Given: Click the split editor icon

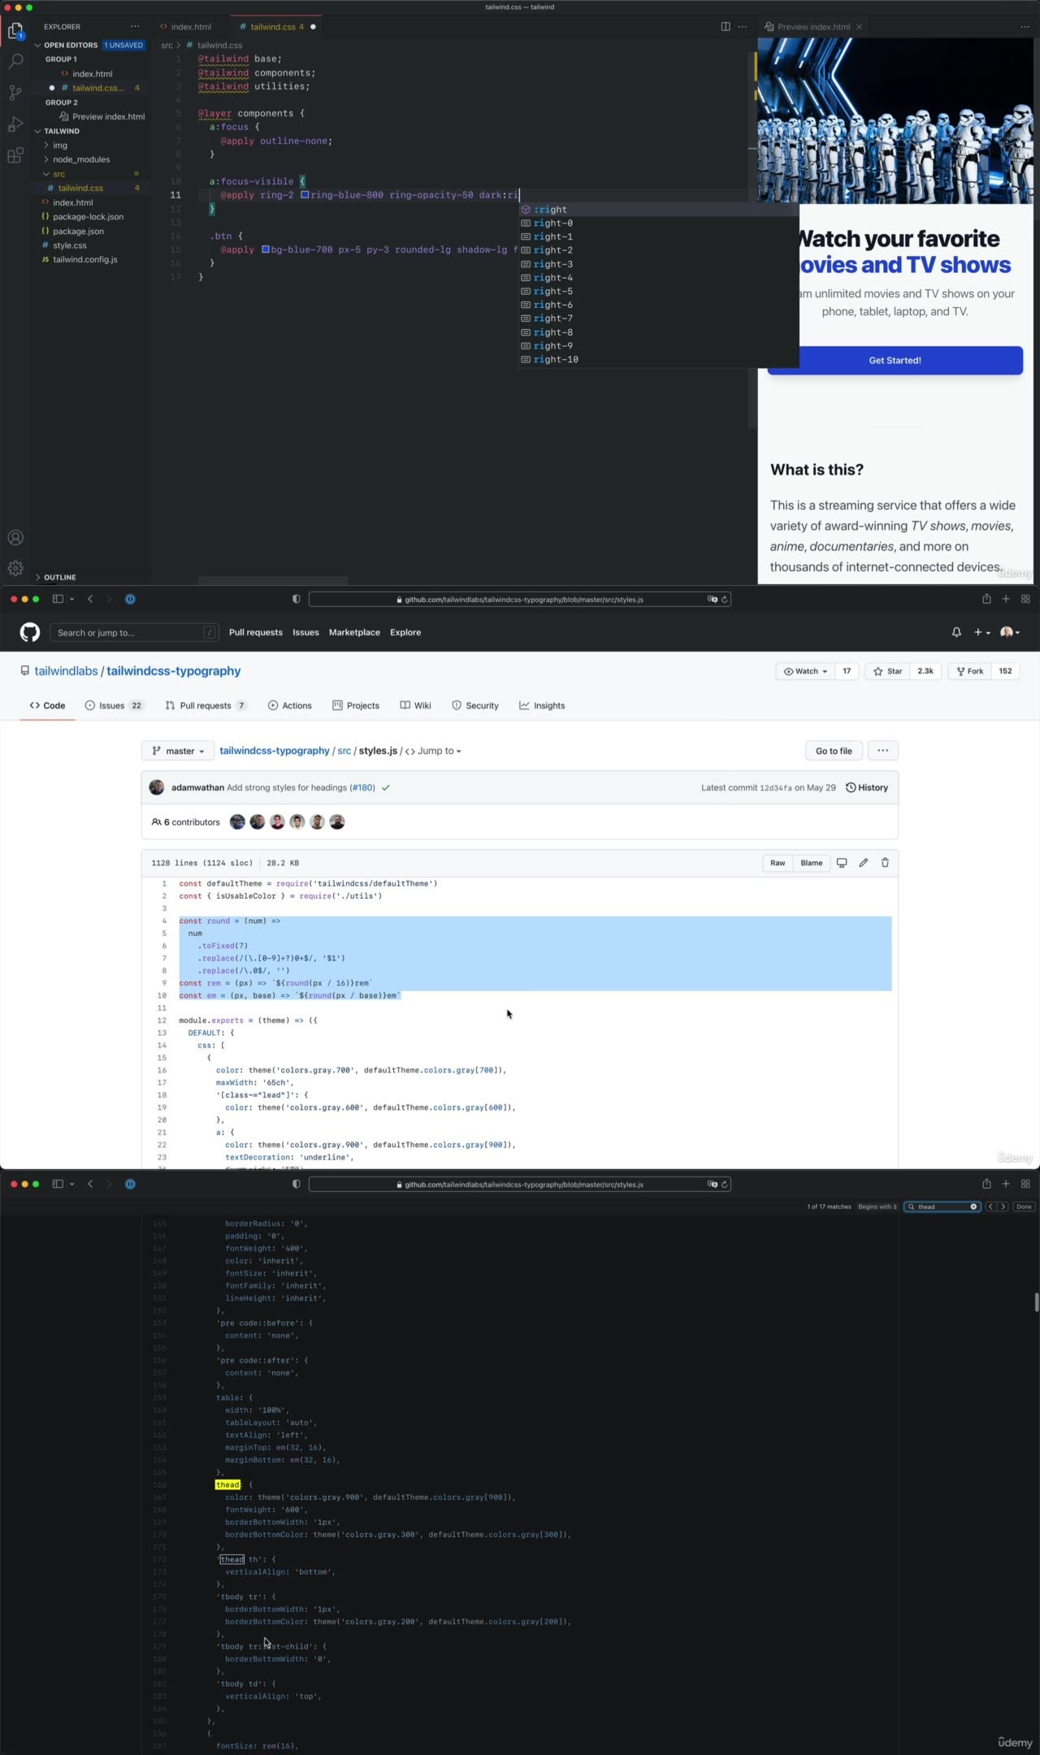Looking at the screenshot, I should [x=726, y=27].
